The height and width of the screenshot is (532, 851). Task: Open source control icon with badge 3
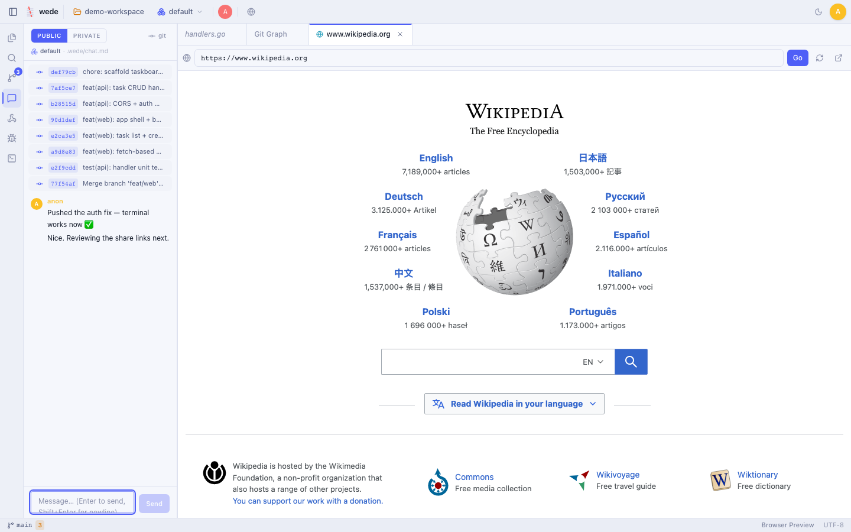tap(12, 77)
